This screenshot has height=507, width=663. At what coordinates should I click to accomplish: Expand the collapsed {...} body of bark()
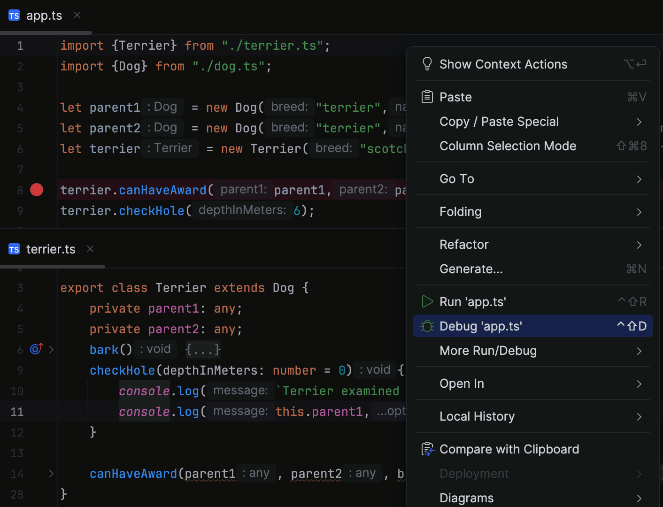click(202, 349)
